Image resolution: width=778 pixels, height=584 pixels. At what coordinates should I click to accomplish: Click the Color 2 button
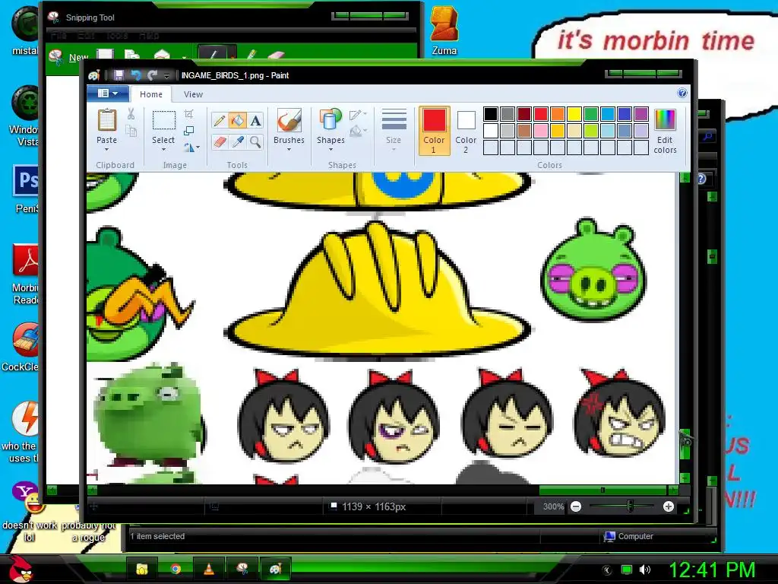click(x=466, y=131)
